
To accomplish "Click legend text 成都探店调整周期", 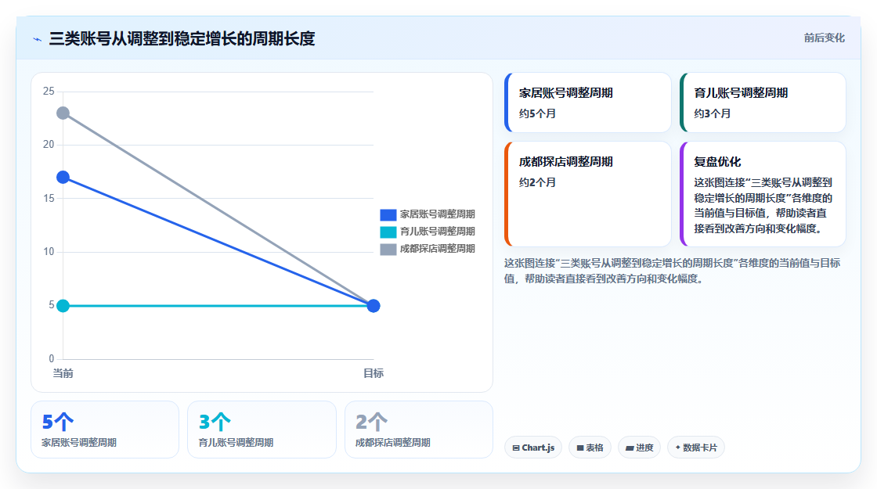I will tap(438, 250).
